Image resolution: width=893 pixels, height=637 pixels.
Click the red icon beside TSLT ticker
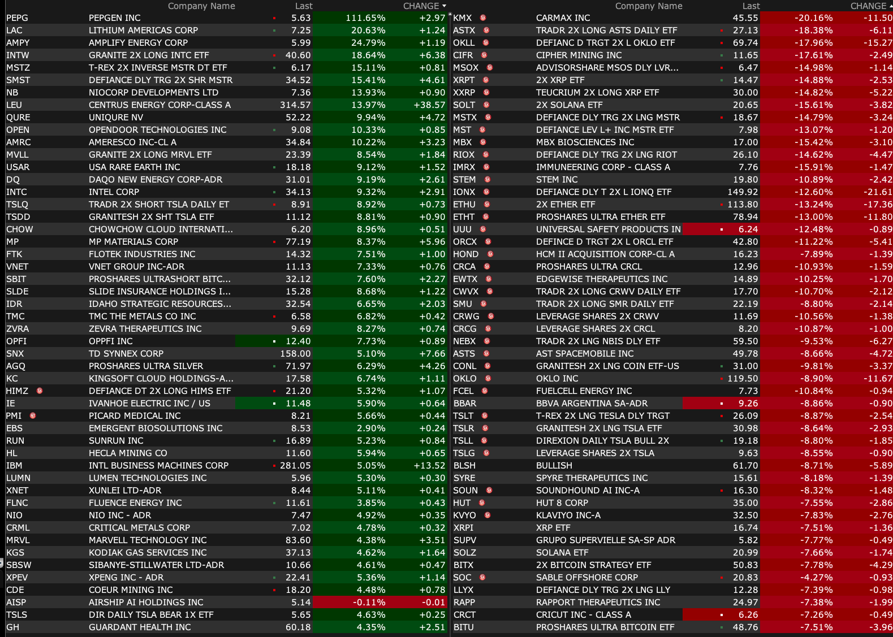[x=485, y=415]
